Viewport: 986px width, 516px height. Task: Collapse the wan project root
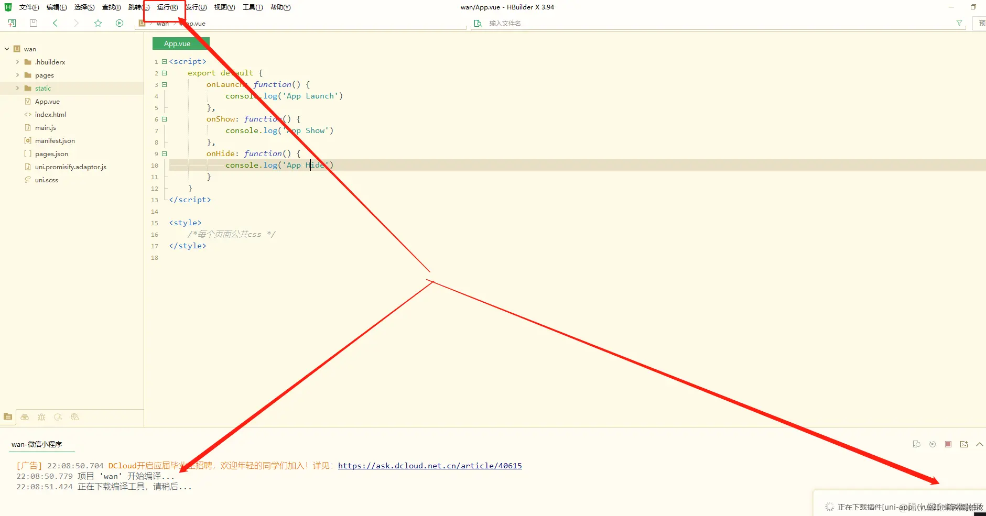pos(7,49)
